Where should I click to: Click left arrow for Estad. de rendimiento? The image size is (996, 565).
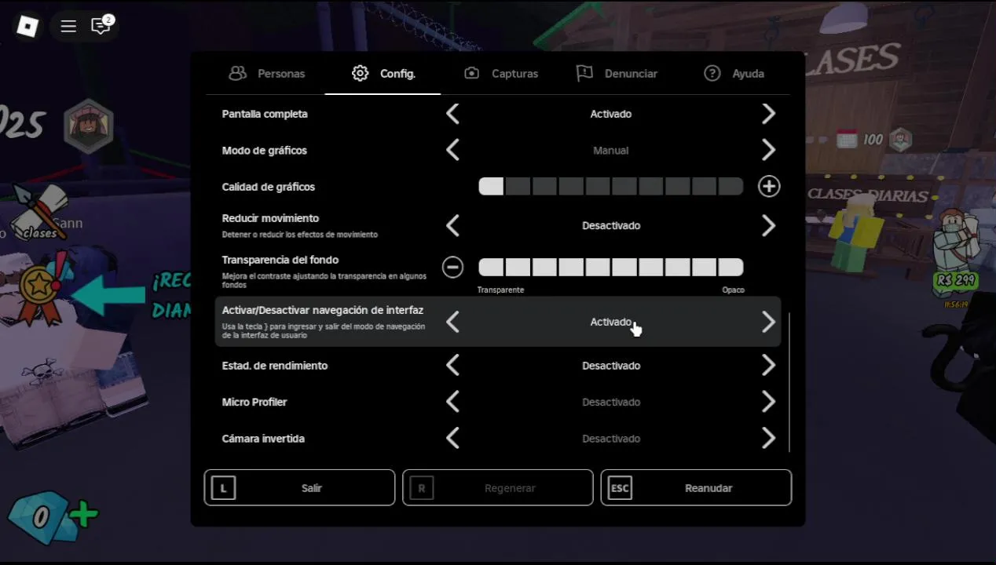coord(452,366)
